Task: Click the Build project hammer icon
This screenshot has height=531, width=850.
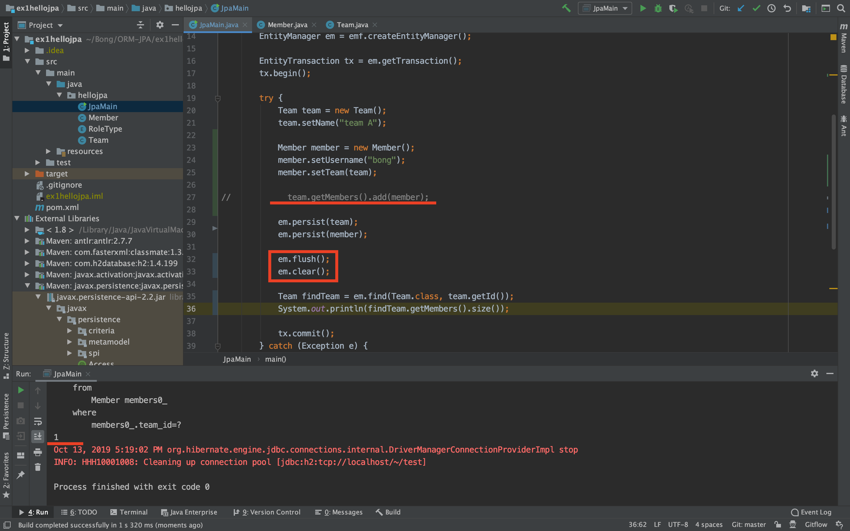Action: [x=566, y=8]
